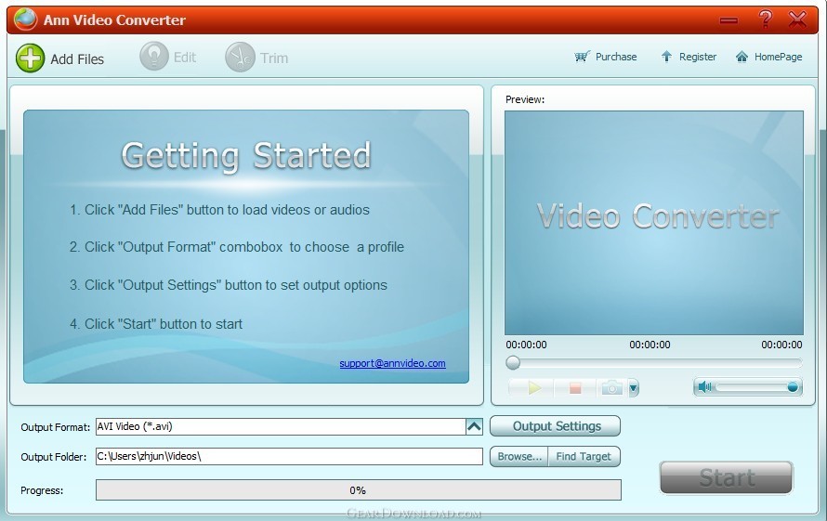The width and height of the screenshot is (827, 521).
Task: Click the preview seek bar handle
Action: 513,363
